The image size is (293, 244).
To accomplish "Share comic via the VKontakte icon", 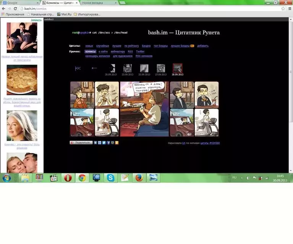I will [x=95, y=143].
